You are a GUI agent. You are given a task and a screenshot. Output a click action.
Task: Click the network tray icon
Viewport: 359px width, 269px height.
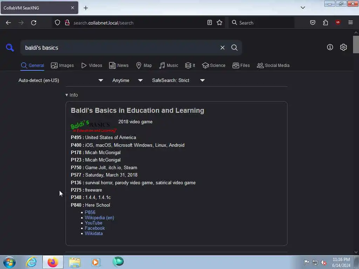click(315, 263)
